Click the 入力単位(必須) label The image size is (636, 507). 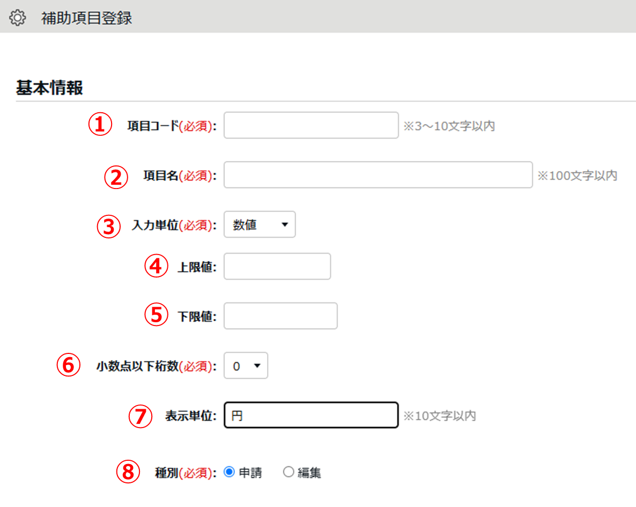[x=174, y=225]
